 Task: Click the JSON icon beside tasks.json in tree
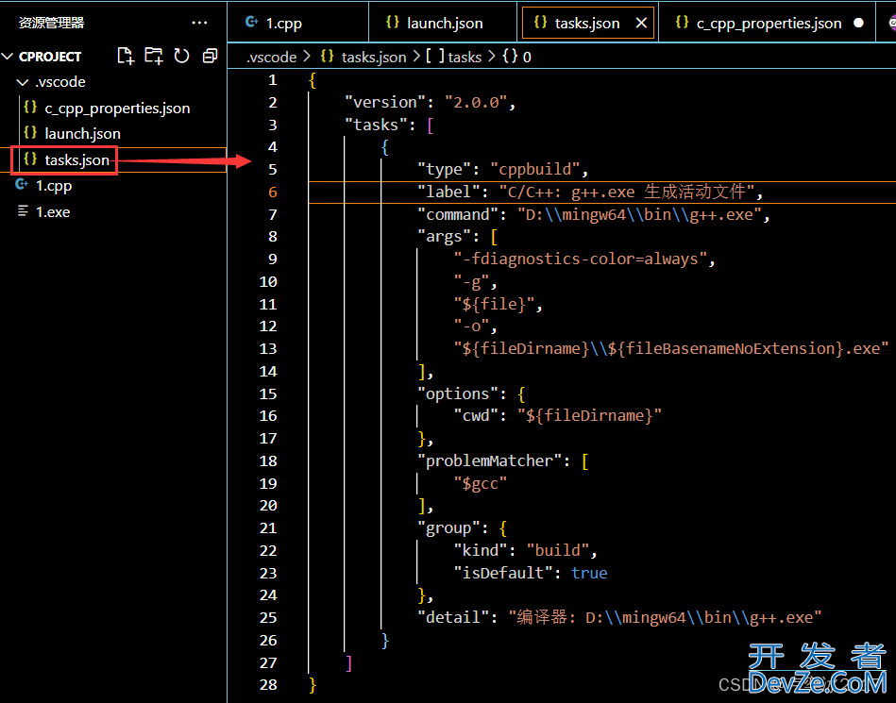[x=30, y=159]
